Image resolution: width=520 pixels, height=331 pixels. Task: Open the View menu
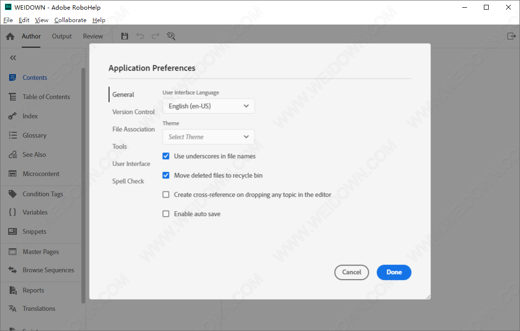click(41, 20)
